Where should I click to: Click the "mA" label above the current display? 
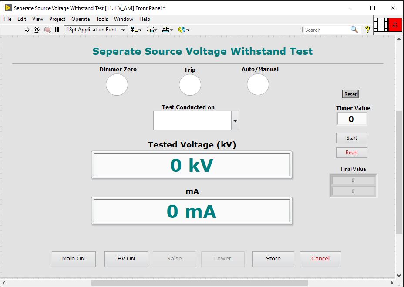point(192,191)
